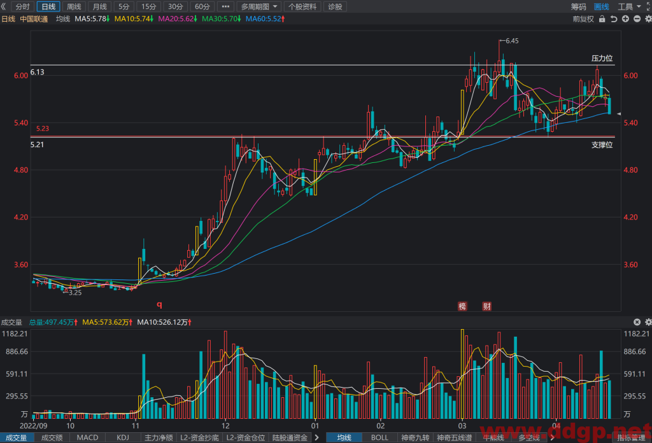The width and height of the screenshot is (652, 443).
Task: Click the 均线 indicator label
Action: coord(63,18)
